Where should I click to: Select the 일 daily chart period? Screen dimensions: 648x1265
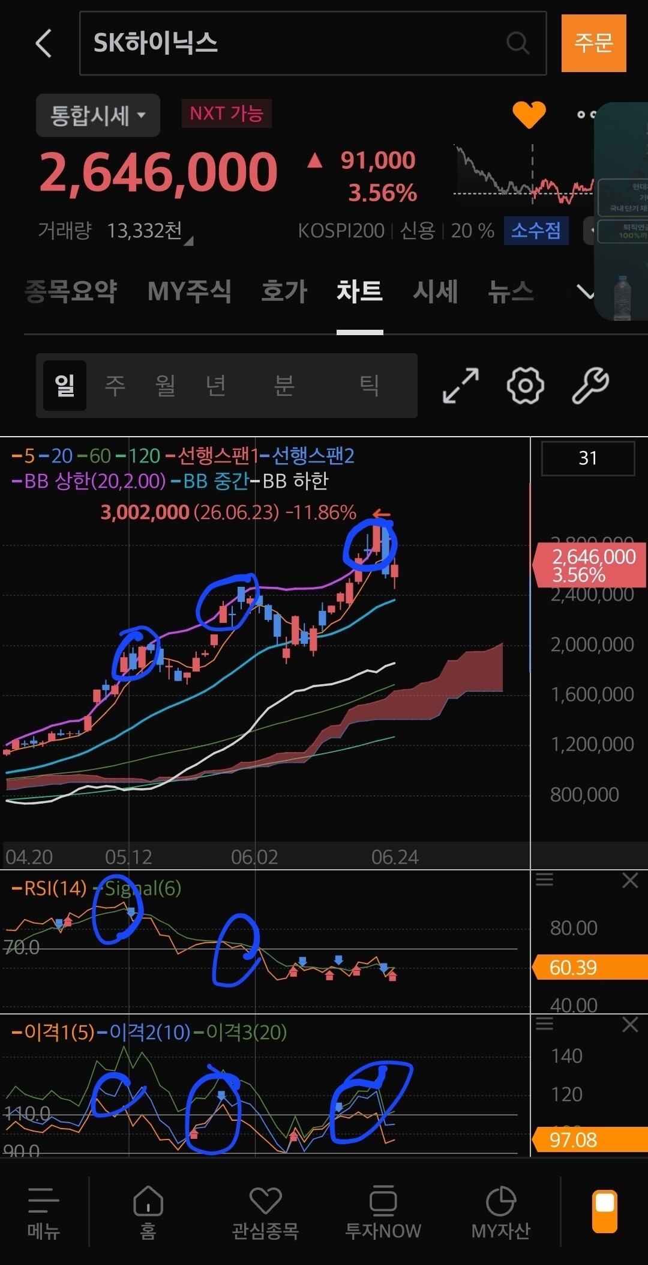[x=65, y=386]
